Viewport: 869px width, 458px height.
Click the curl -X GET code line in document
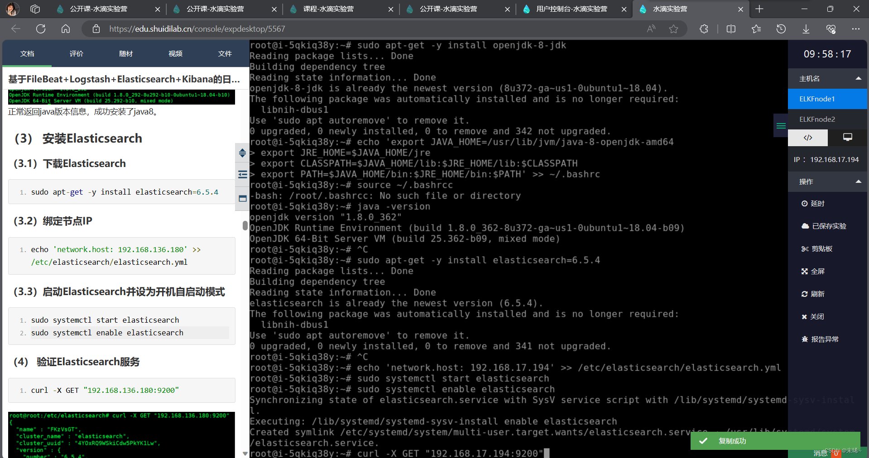pos(105,390)
